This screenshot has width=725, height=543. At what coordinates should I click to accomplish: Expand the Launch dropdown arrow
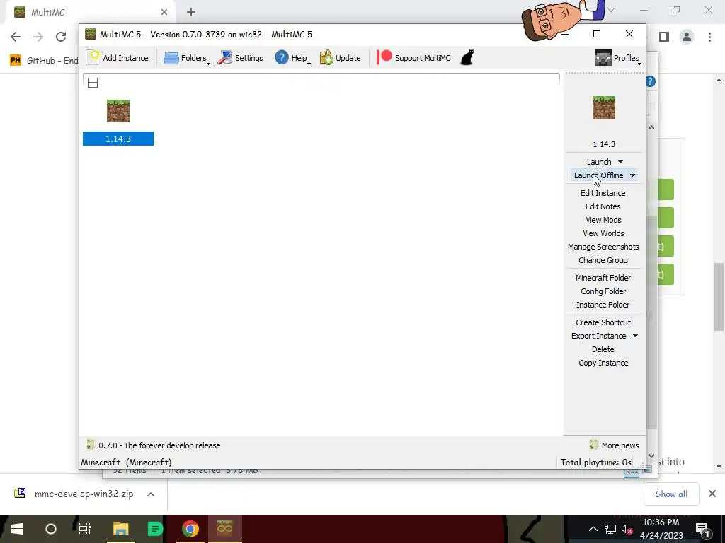point(620,162)
